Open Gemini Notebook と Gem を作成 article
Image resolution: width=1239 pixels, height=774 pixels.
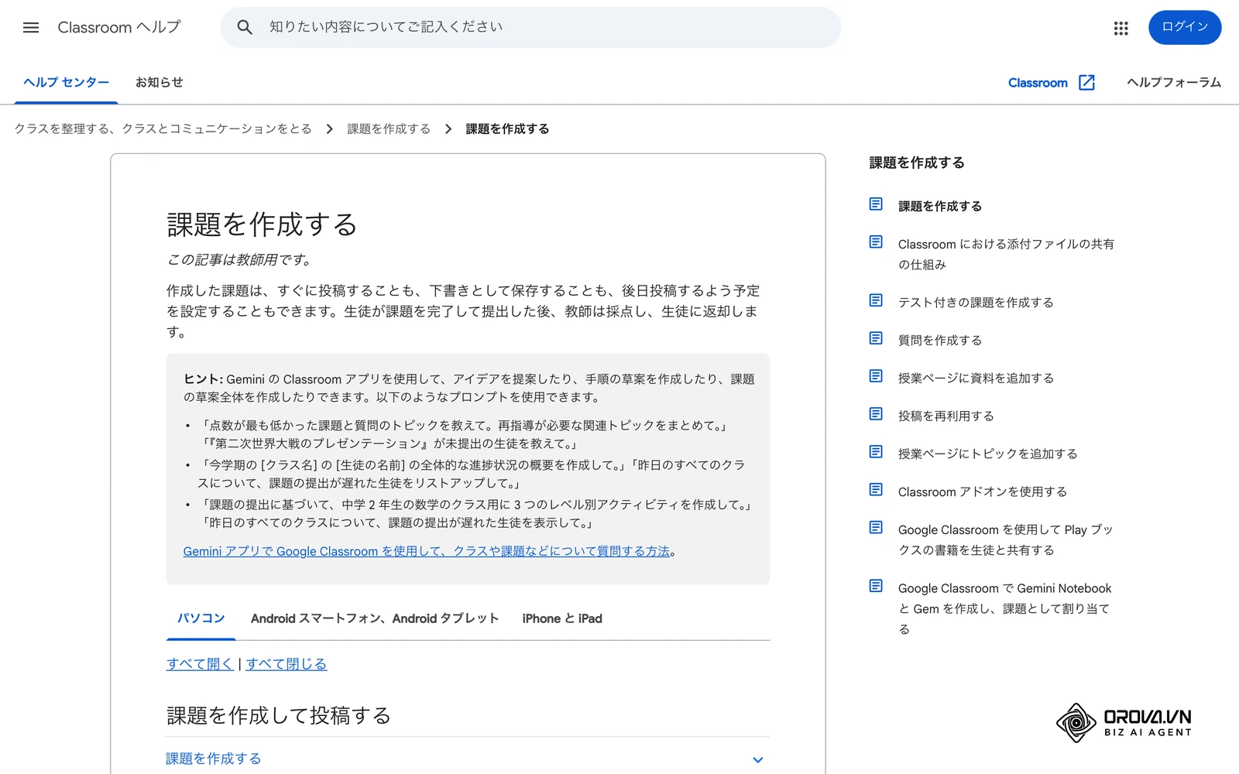(x=1004, y=608)
